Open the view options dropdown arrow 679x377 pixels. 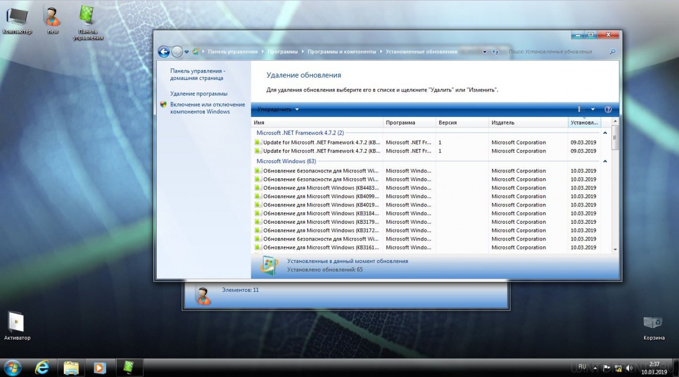coord(593,109)
